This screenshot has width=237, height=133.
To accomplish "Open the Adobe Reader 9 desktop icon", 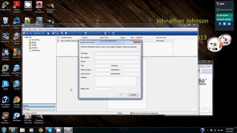I will pyautogui.click(x=17, y=7).
